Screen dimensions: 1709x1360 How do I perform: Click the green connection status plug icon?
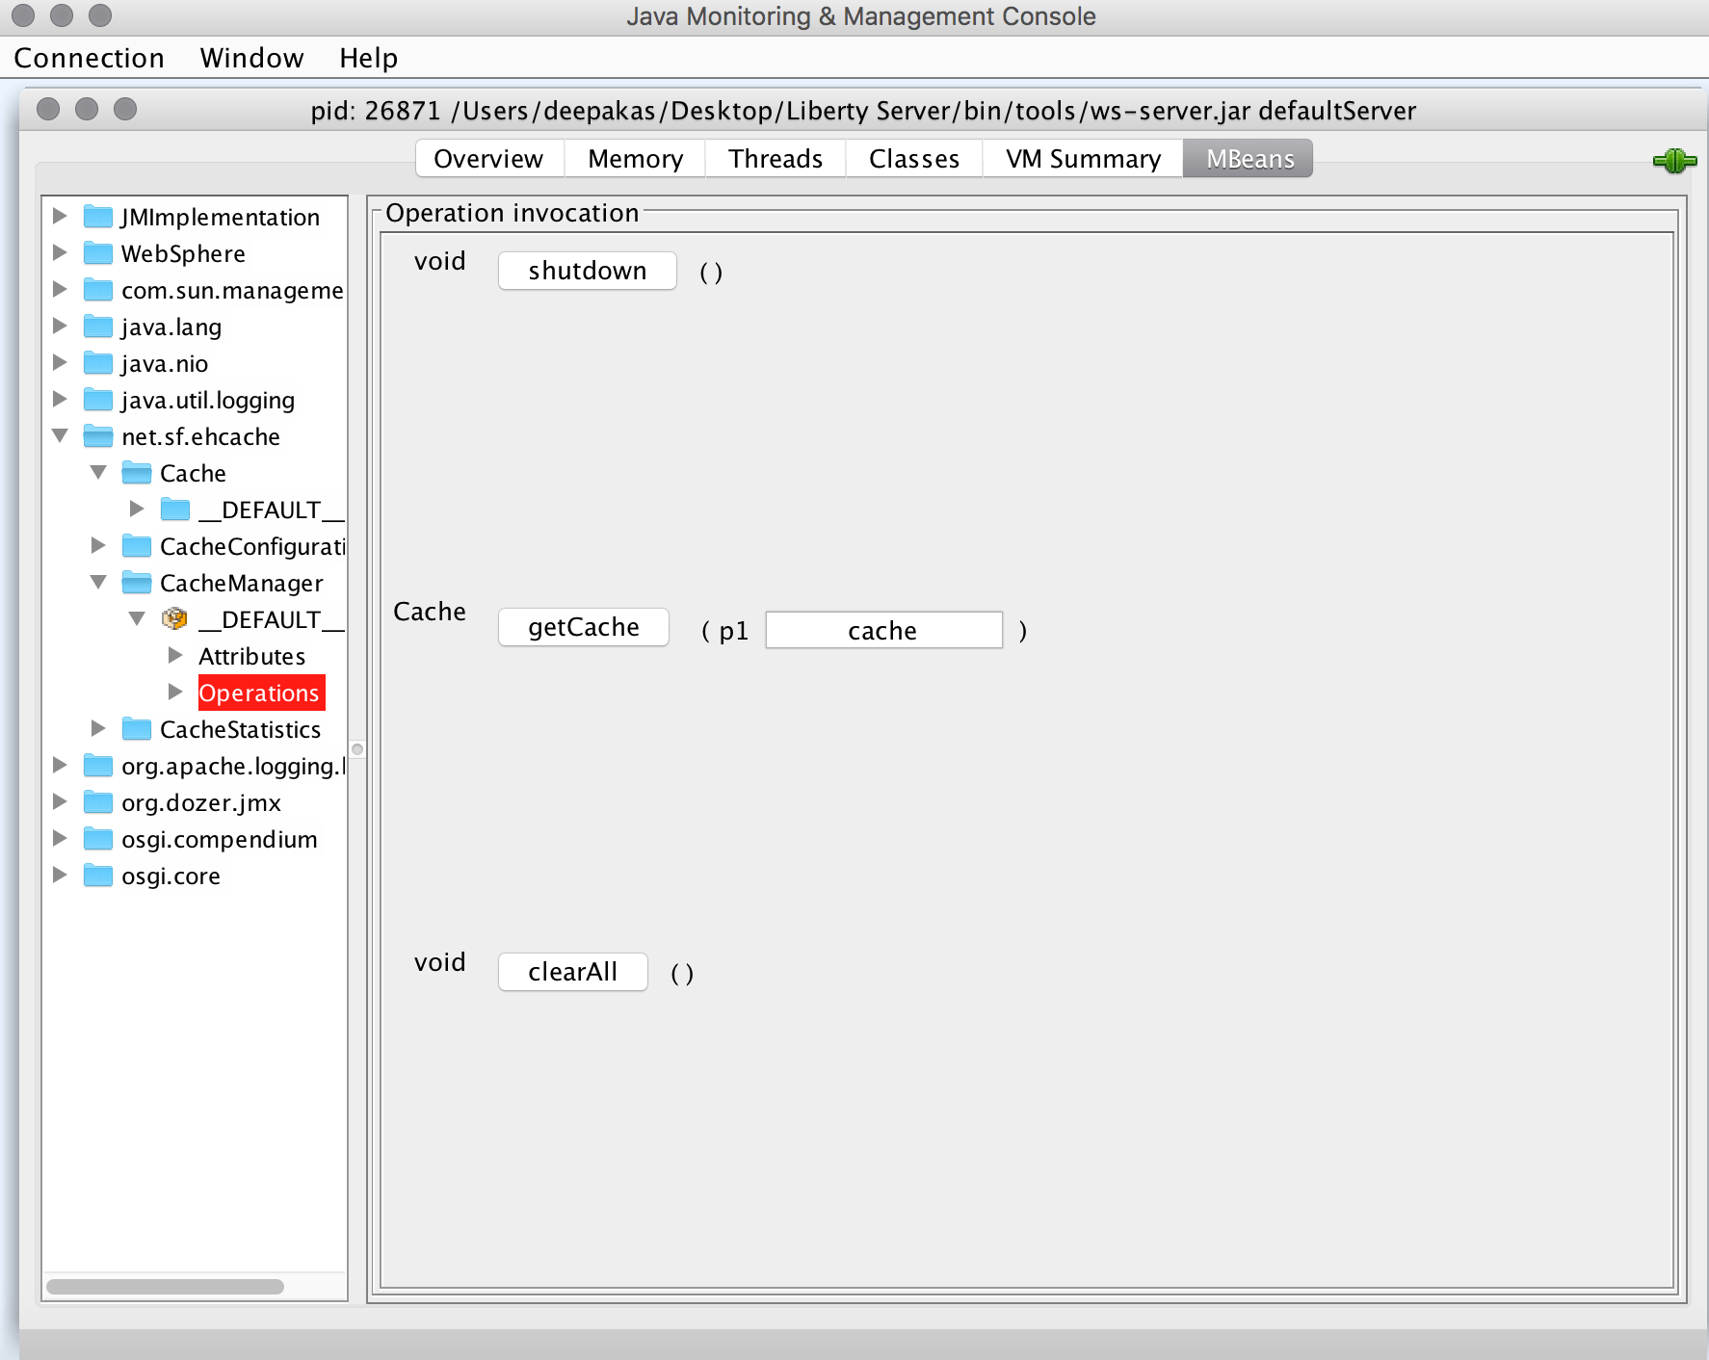pyautogui.click(x=1675, y=161)
